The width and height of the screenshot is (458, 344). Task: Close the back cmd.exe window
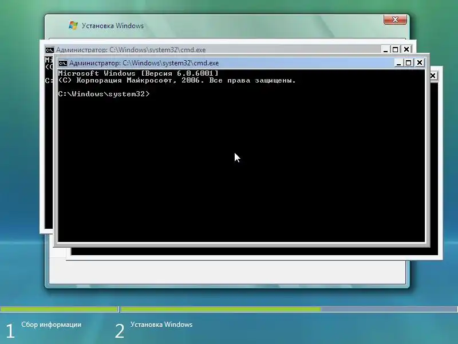point(406,50)
